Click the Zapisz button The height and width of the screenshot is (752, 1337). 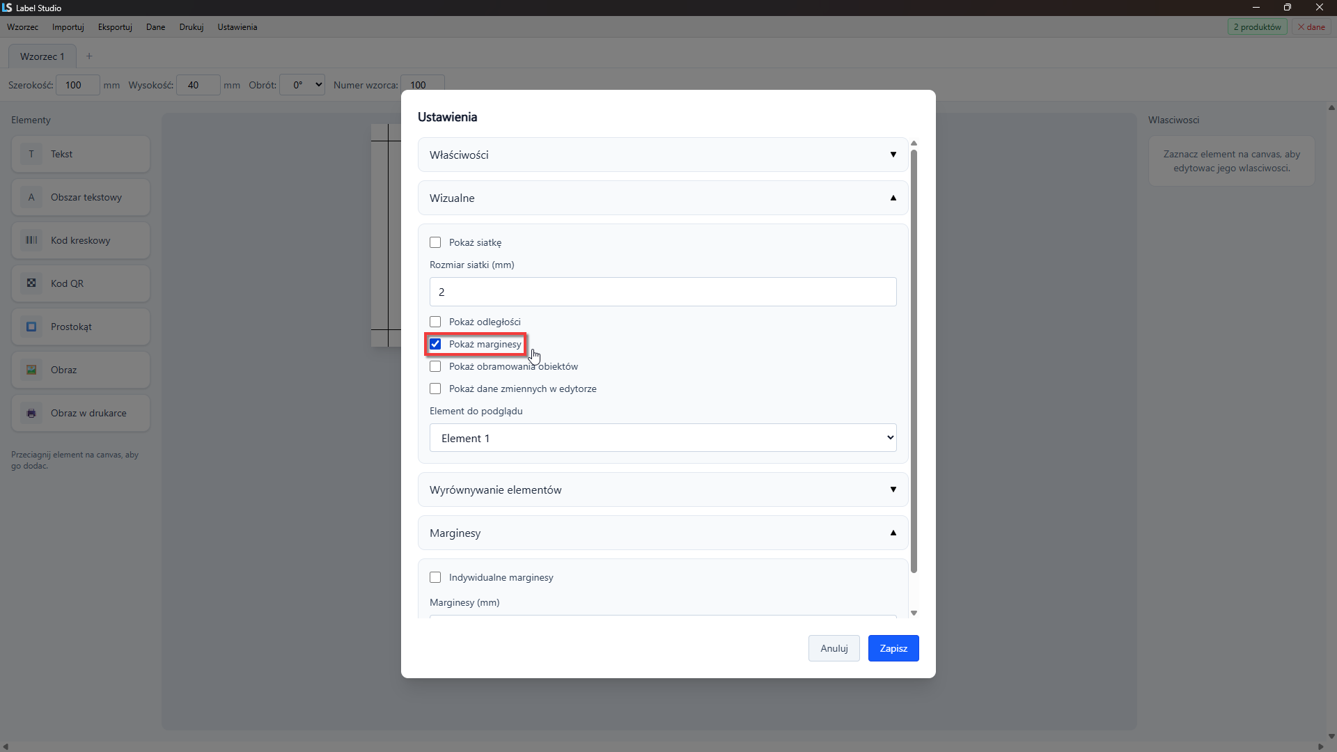click(893, 648)
